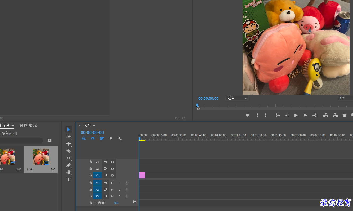Select the Hand tool
The height and width of the screenshot is (211, 353).
click(x=69, y=172)
